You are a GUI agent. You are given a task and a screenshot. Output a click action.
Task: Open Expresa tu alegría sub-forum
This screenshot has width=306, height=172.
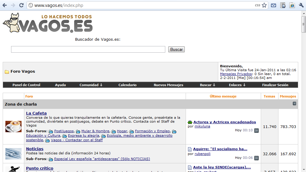tap(84, 136)
